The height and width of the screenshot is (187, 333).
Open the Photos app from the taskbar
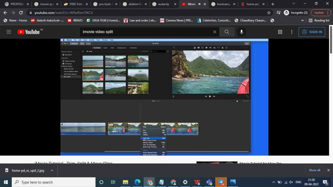[233, 182]
